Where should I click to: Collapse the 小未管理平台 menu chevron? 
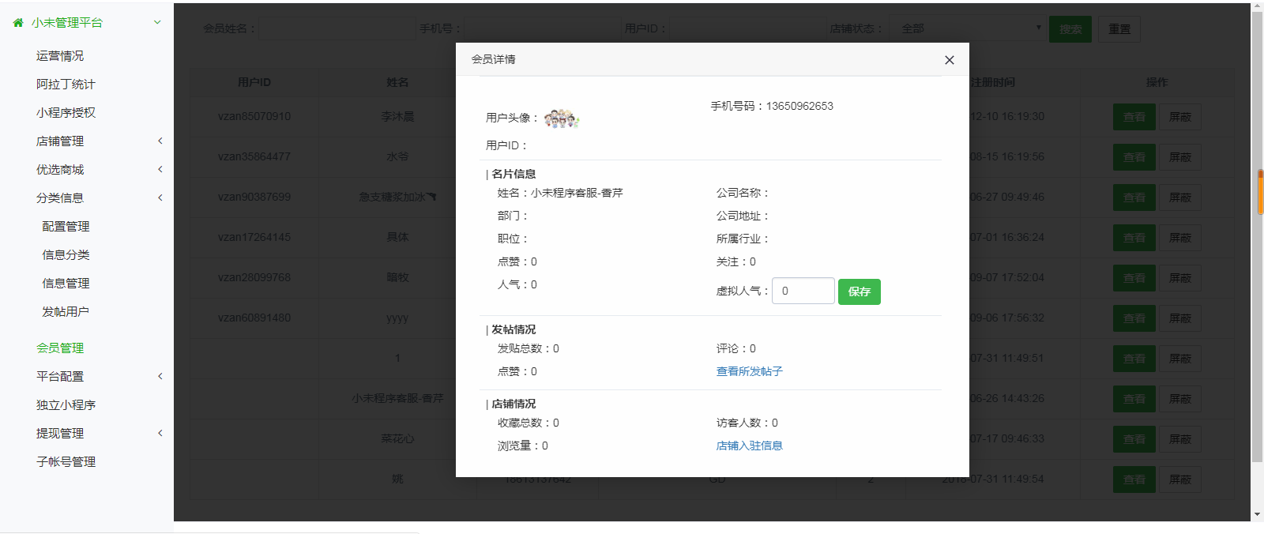tap(157, 23)
